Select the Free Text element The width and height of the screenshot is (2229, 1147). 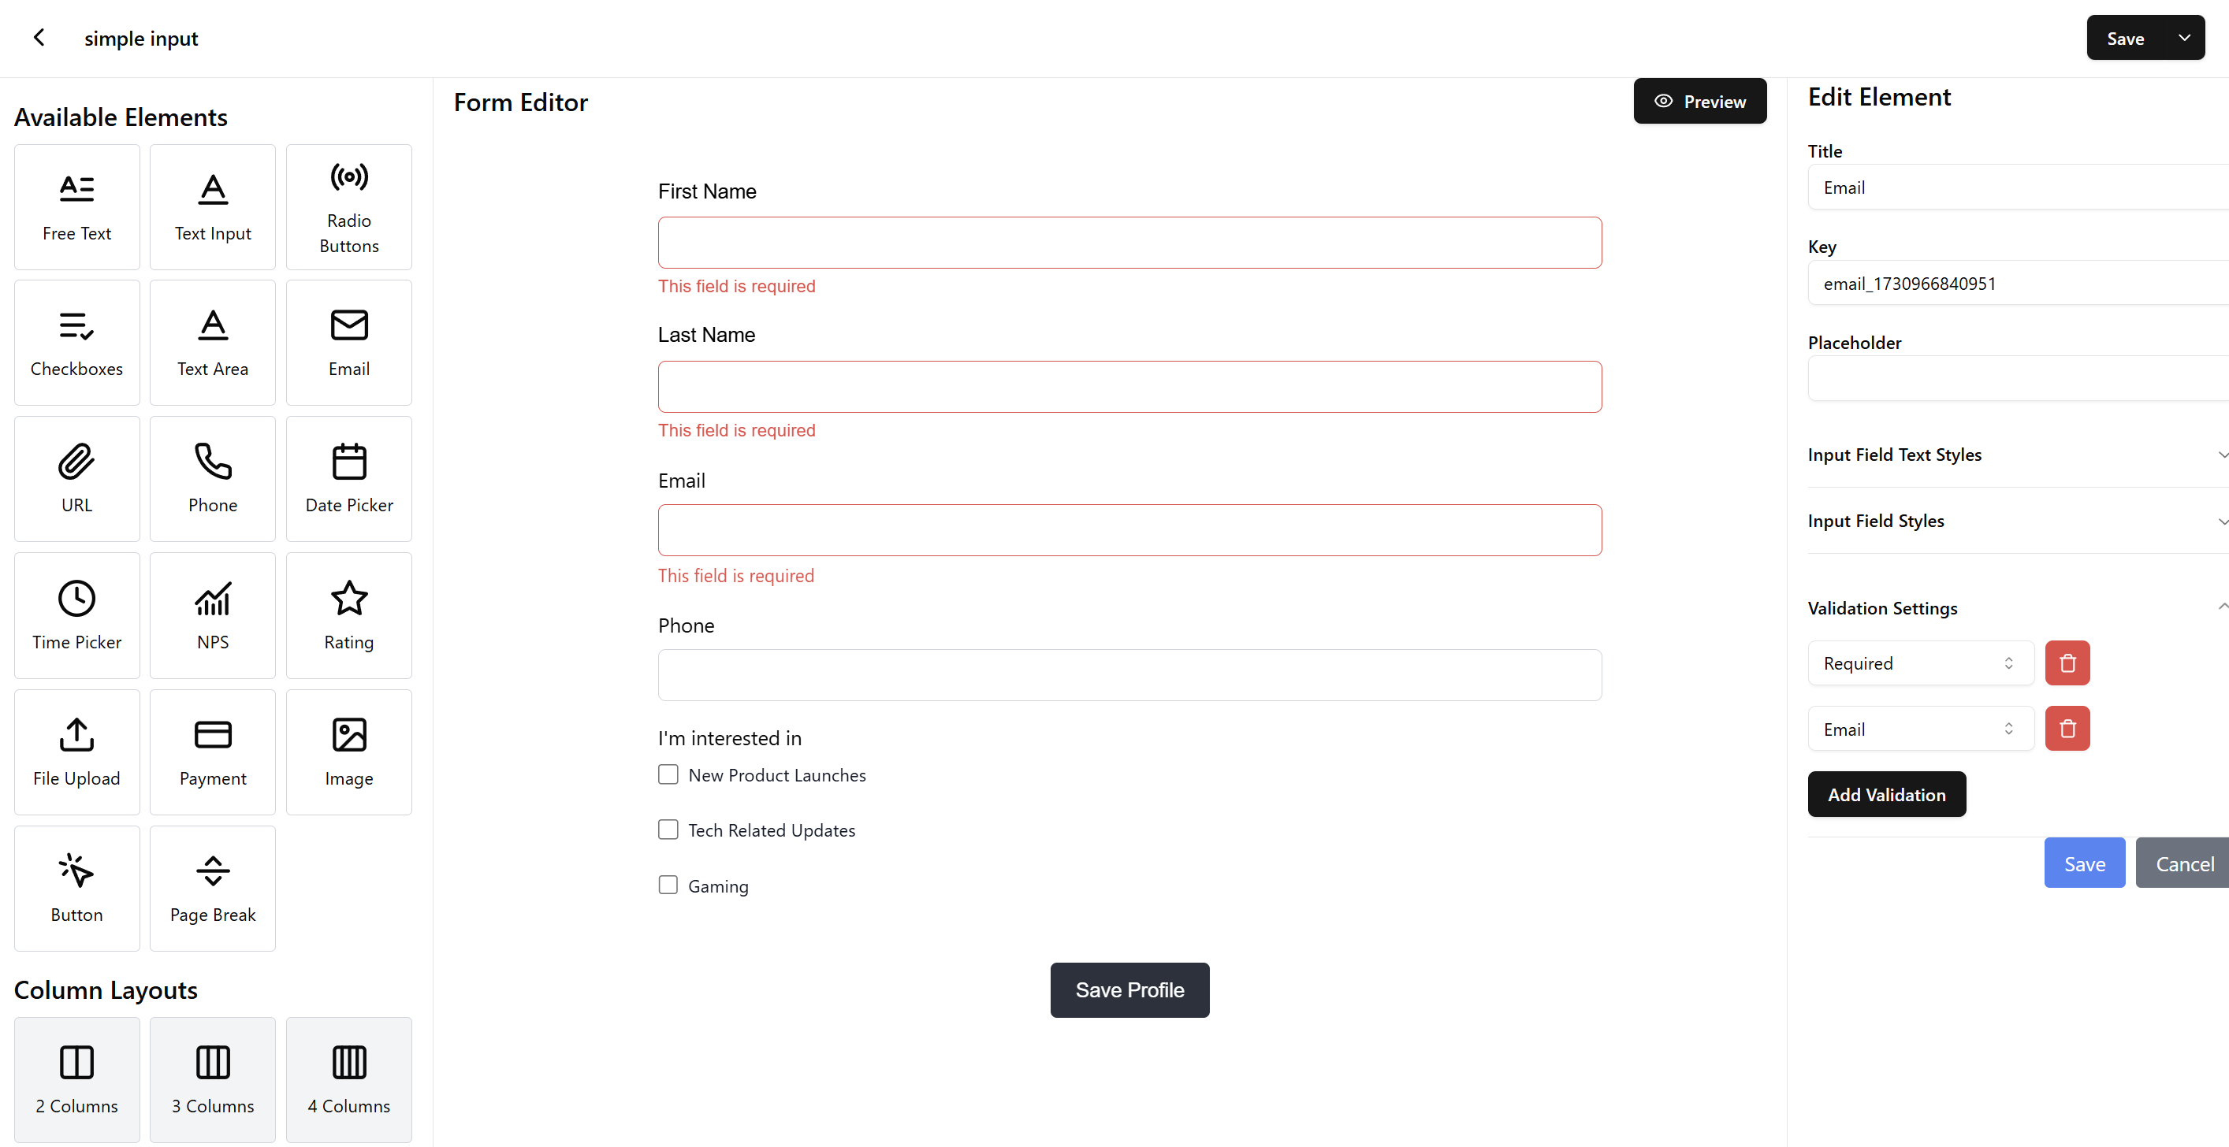pos(76,206)
